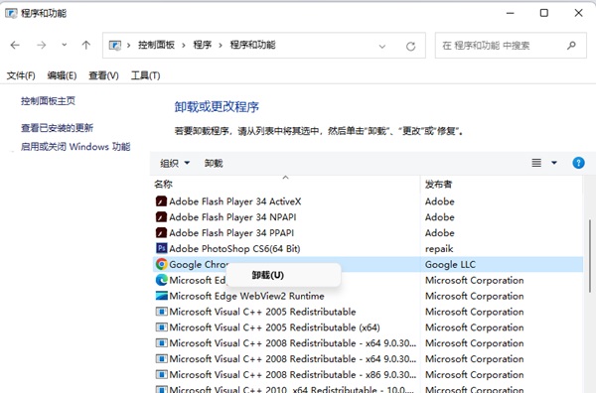Click the Adobe PhotoShop CS6 icon
The width and height of the screenshot is (596, 393).
point(162,248)
